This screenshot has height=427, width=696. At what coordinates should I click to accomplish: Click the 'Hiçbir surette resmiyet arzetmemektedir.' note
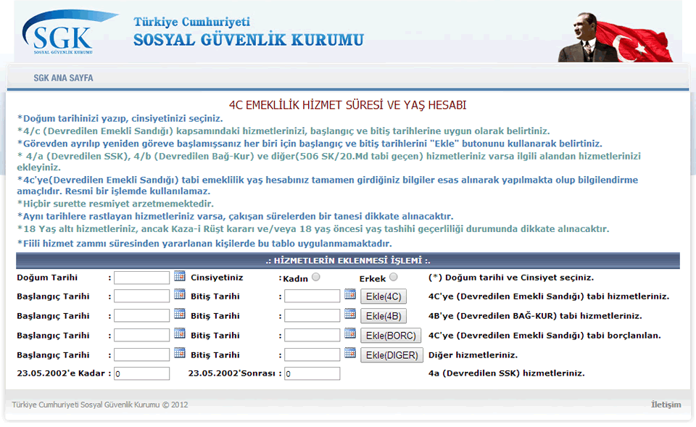tap(115, 204)
